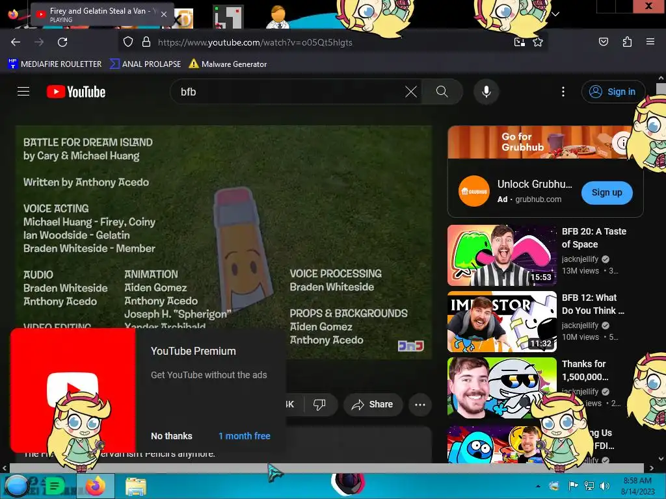Open the Pocket save icon
666x499 pixels.
coord(603,42)
